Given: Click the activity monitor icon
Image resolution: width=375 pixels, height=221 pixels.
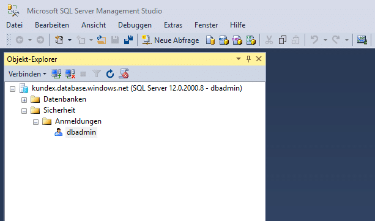Looking at the screenshot, I should [362, 40].
